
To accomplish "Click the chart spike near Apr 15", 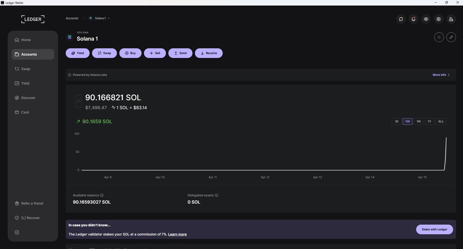I will (x=446, y=154).
